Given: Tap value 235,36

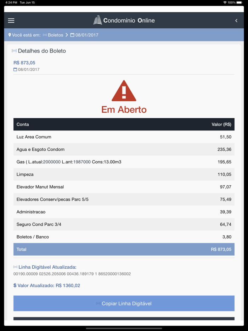Looking at the screenshot, I should point(224,149).
